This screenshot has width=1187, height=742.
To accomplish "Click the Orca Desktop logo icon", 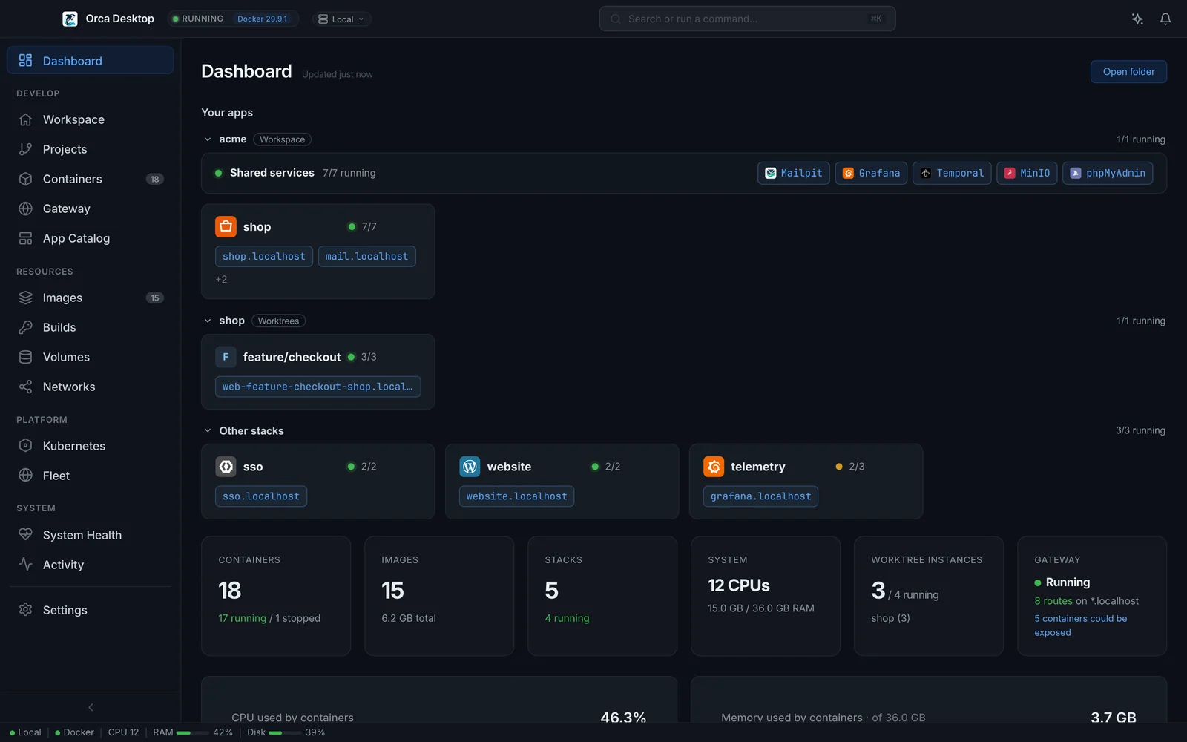I will point(70,19).
